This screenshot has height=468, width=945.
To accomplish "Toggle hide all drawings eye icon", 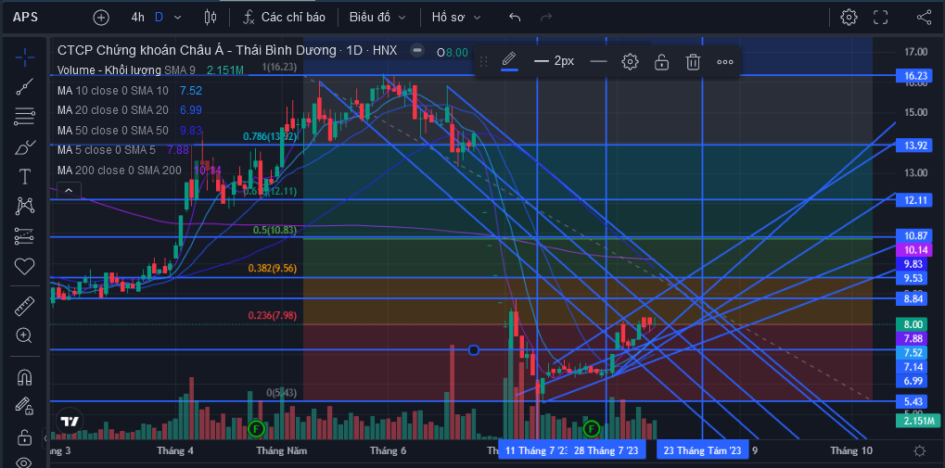I will tap(25, 462).
